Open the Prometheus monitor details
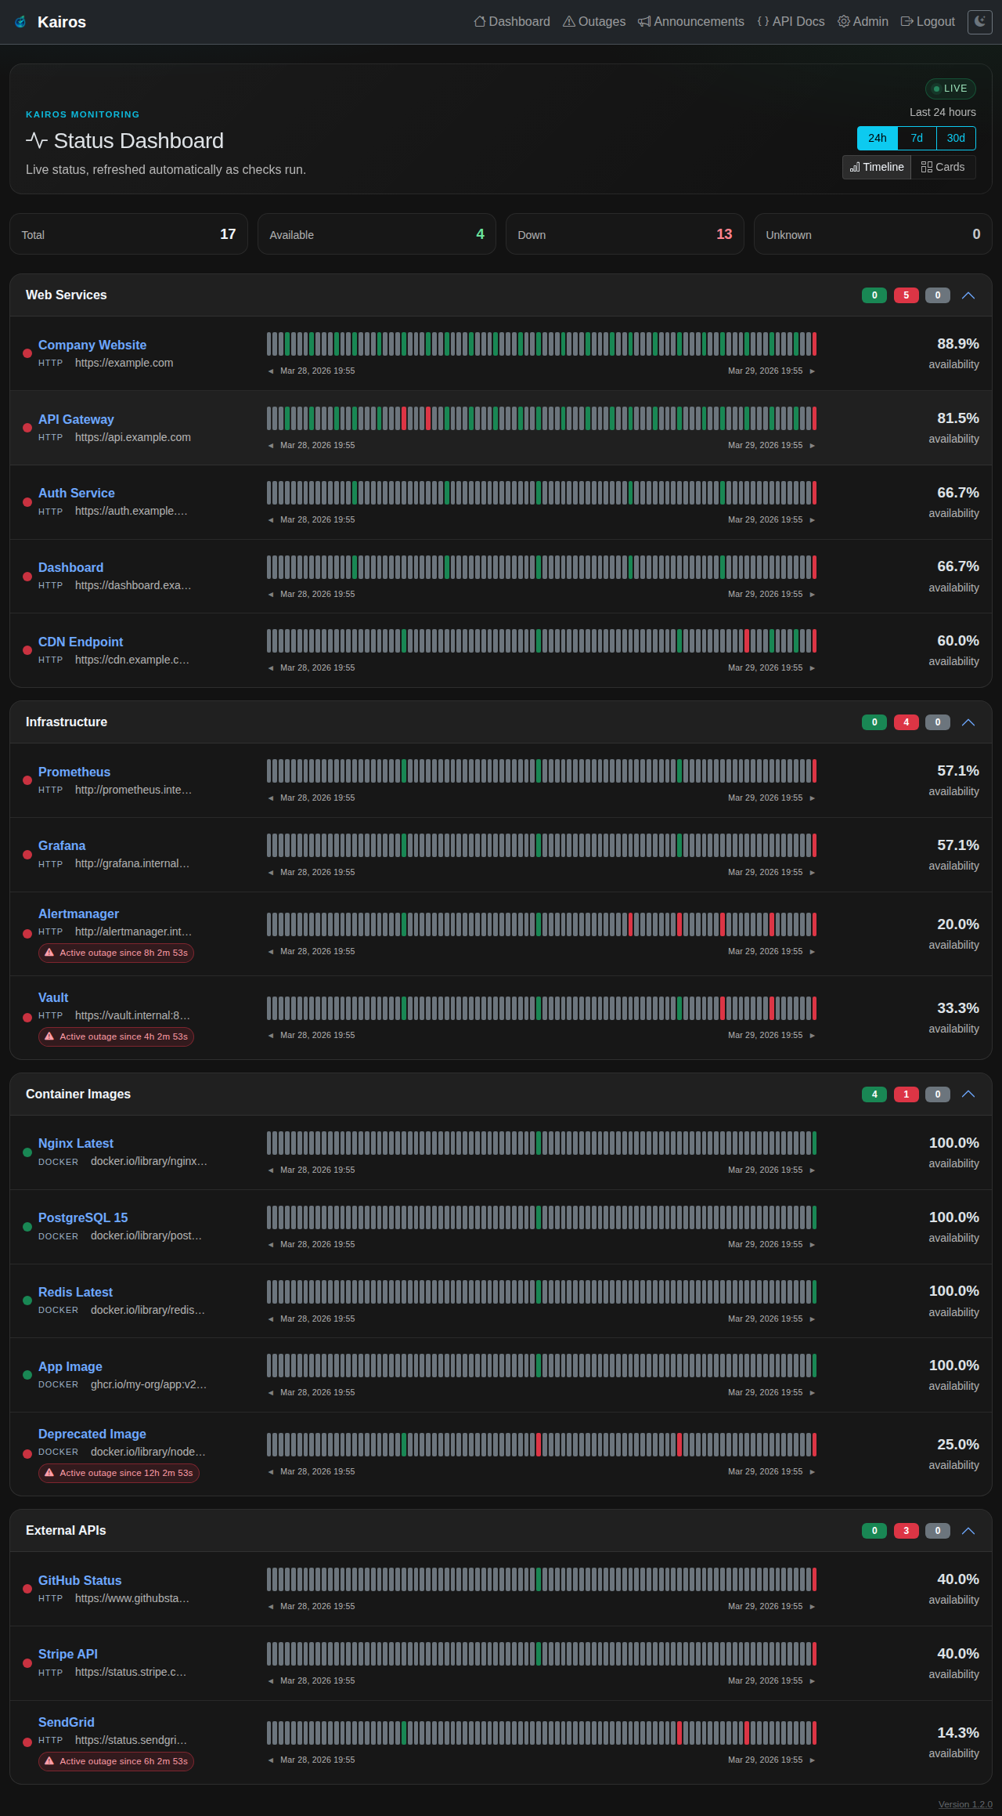Screen dimensions: 1002x1816 (74, 772)
